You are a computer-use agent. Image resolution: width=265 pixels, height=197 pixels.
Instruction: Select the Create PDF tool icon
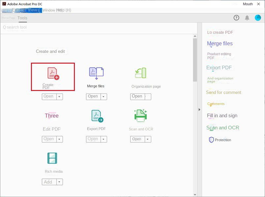53,74
